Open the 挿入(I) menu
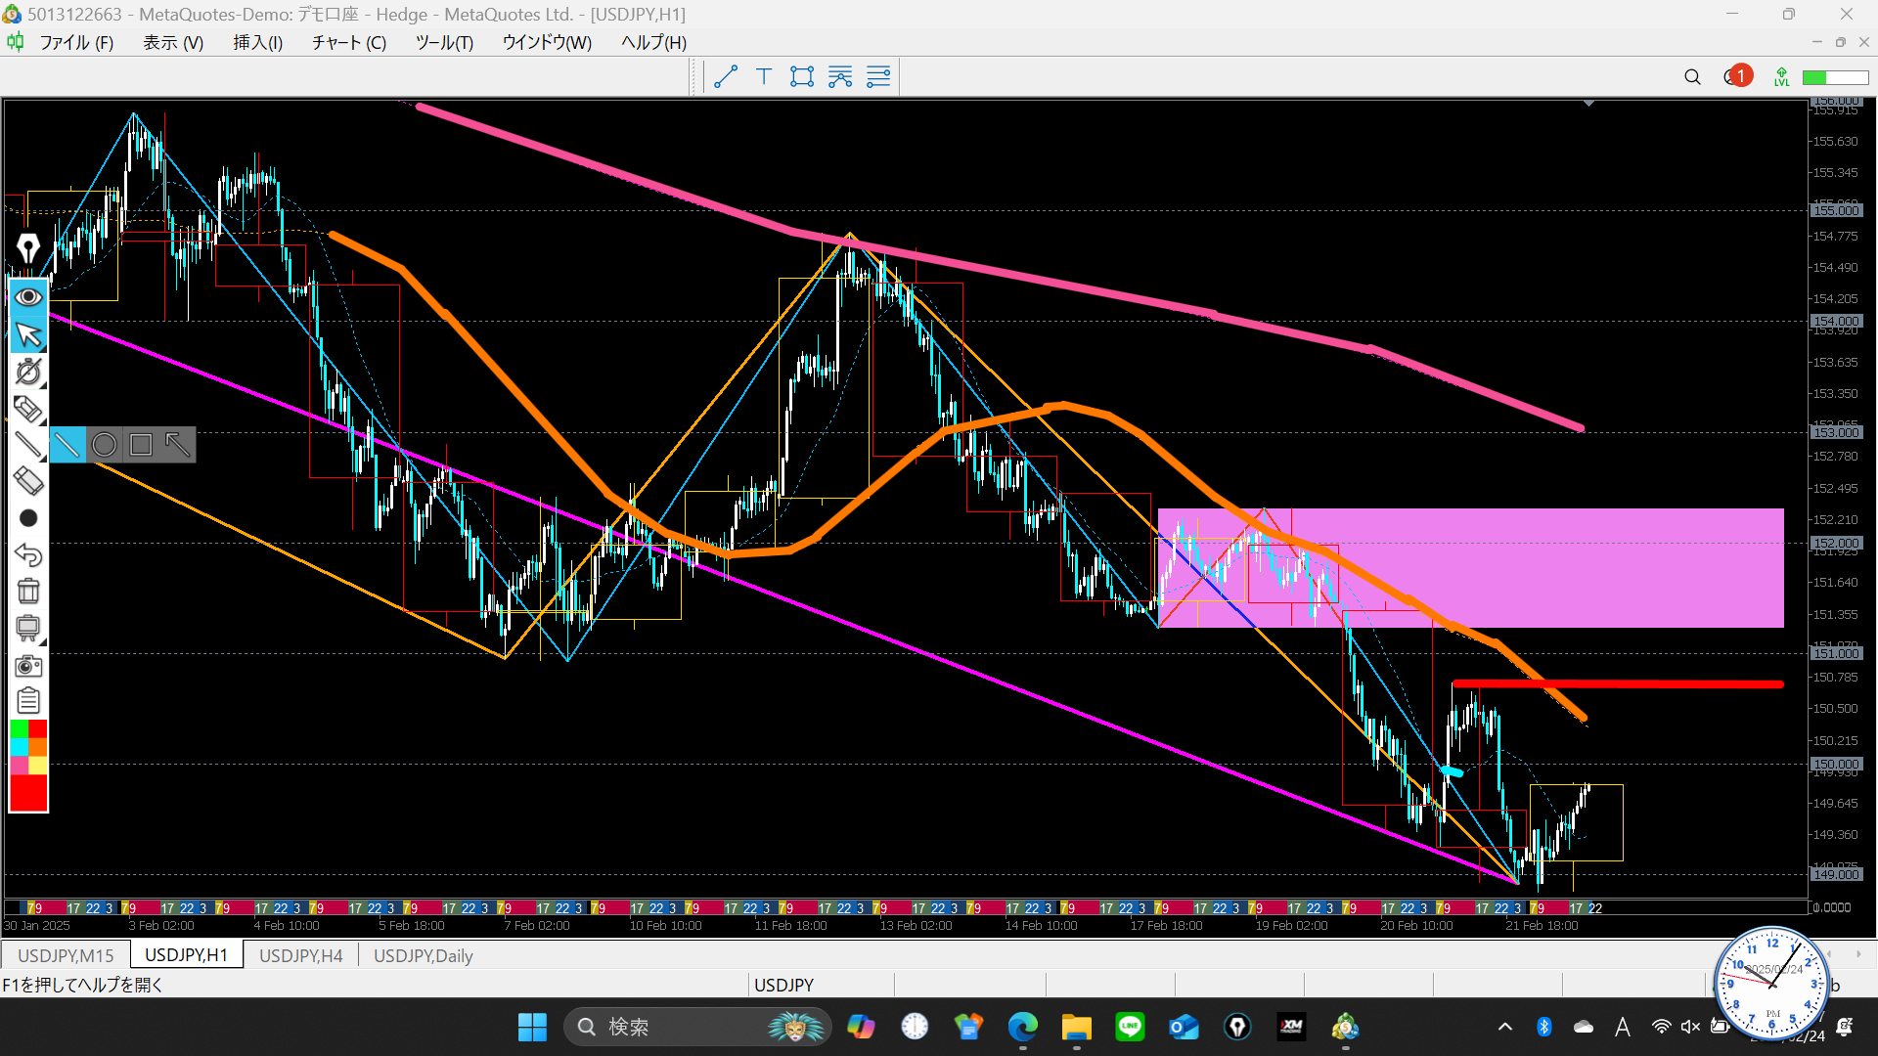 [257, 43]
